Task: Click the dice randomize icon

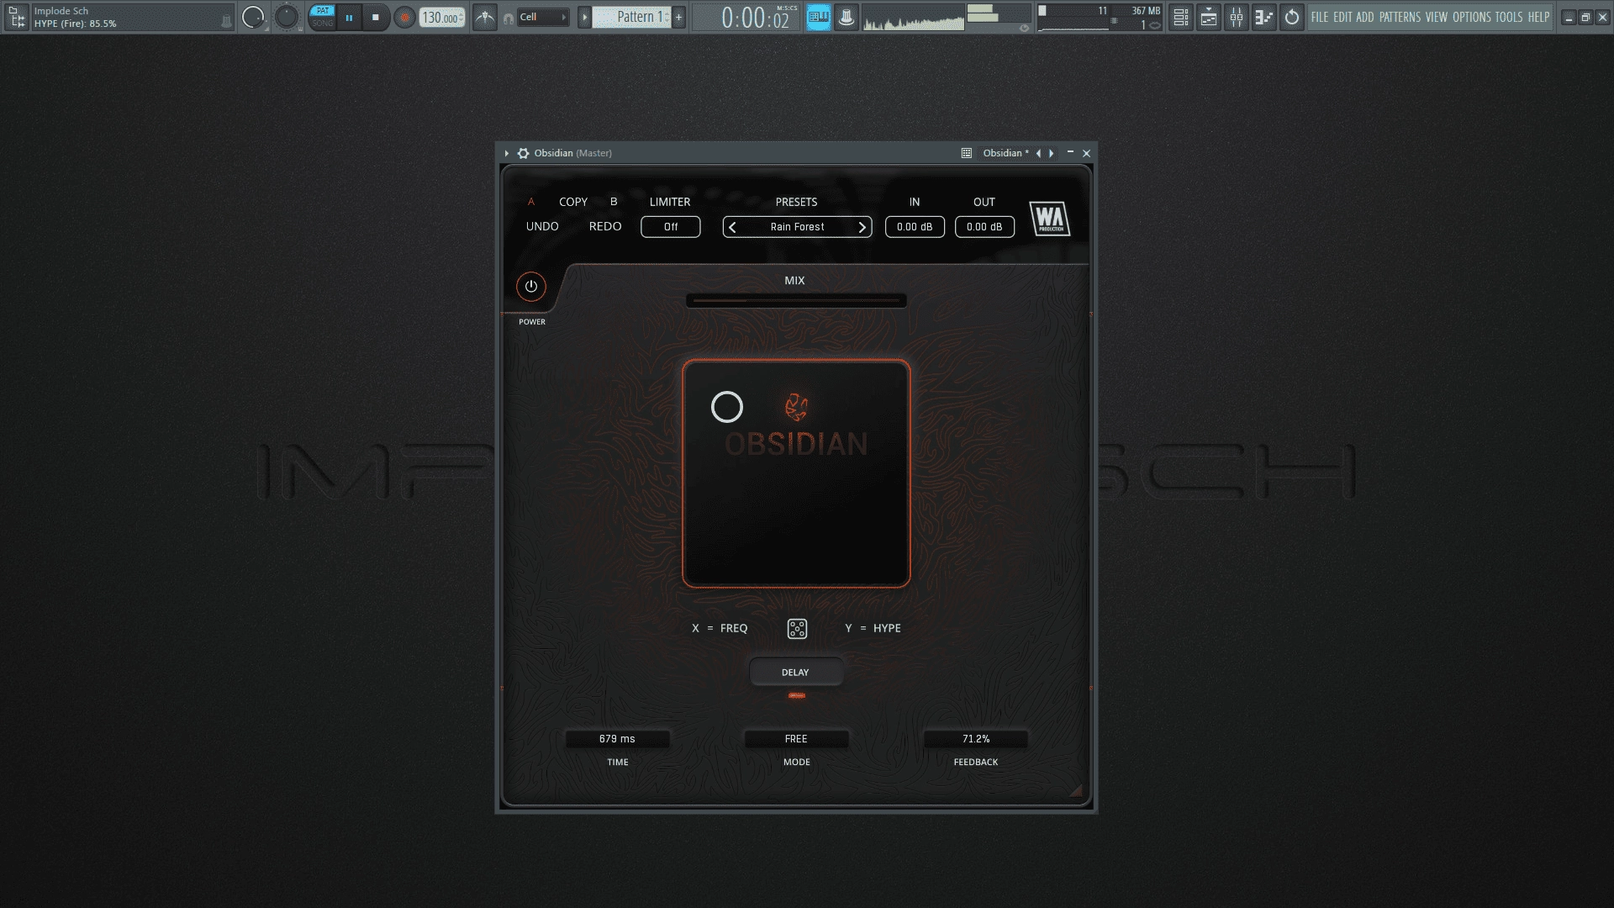Action: (x=797, y=629)
